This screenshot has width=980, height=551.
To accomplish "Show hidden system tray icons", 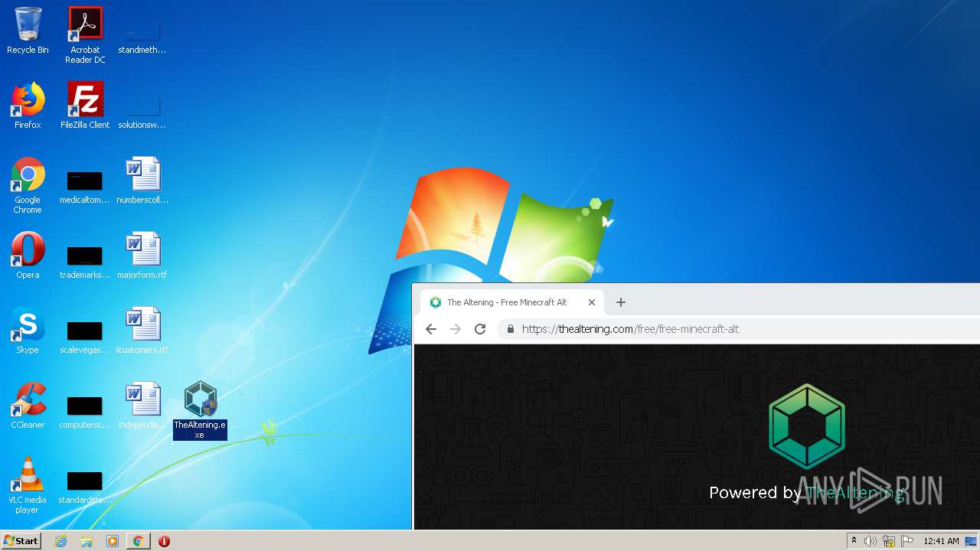I will (x=854, y=541).
